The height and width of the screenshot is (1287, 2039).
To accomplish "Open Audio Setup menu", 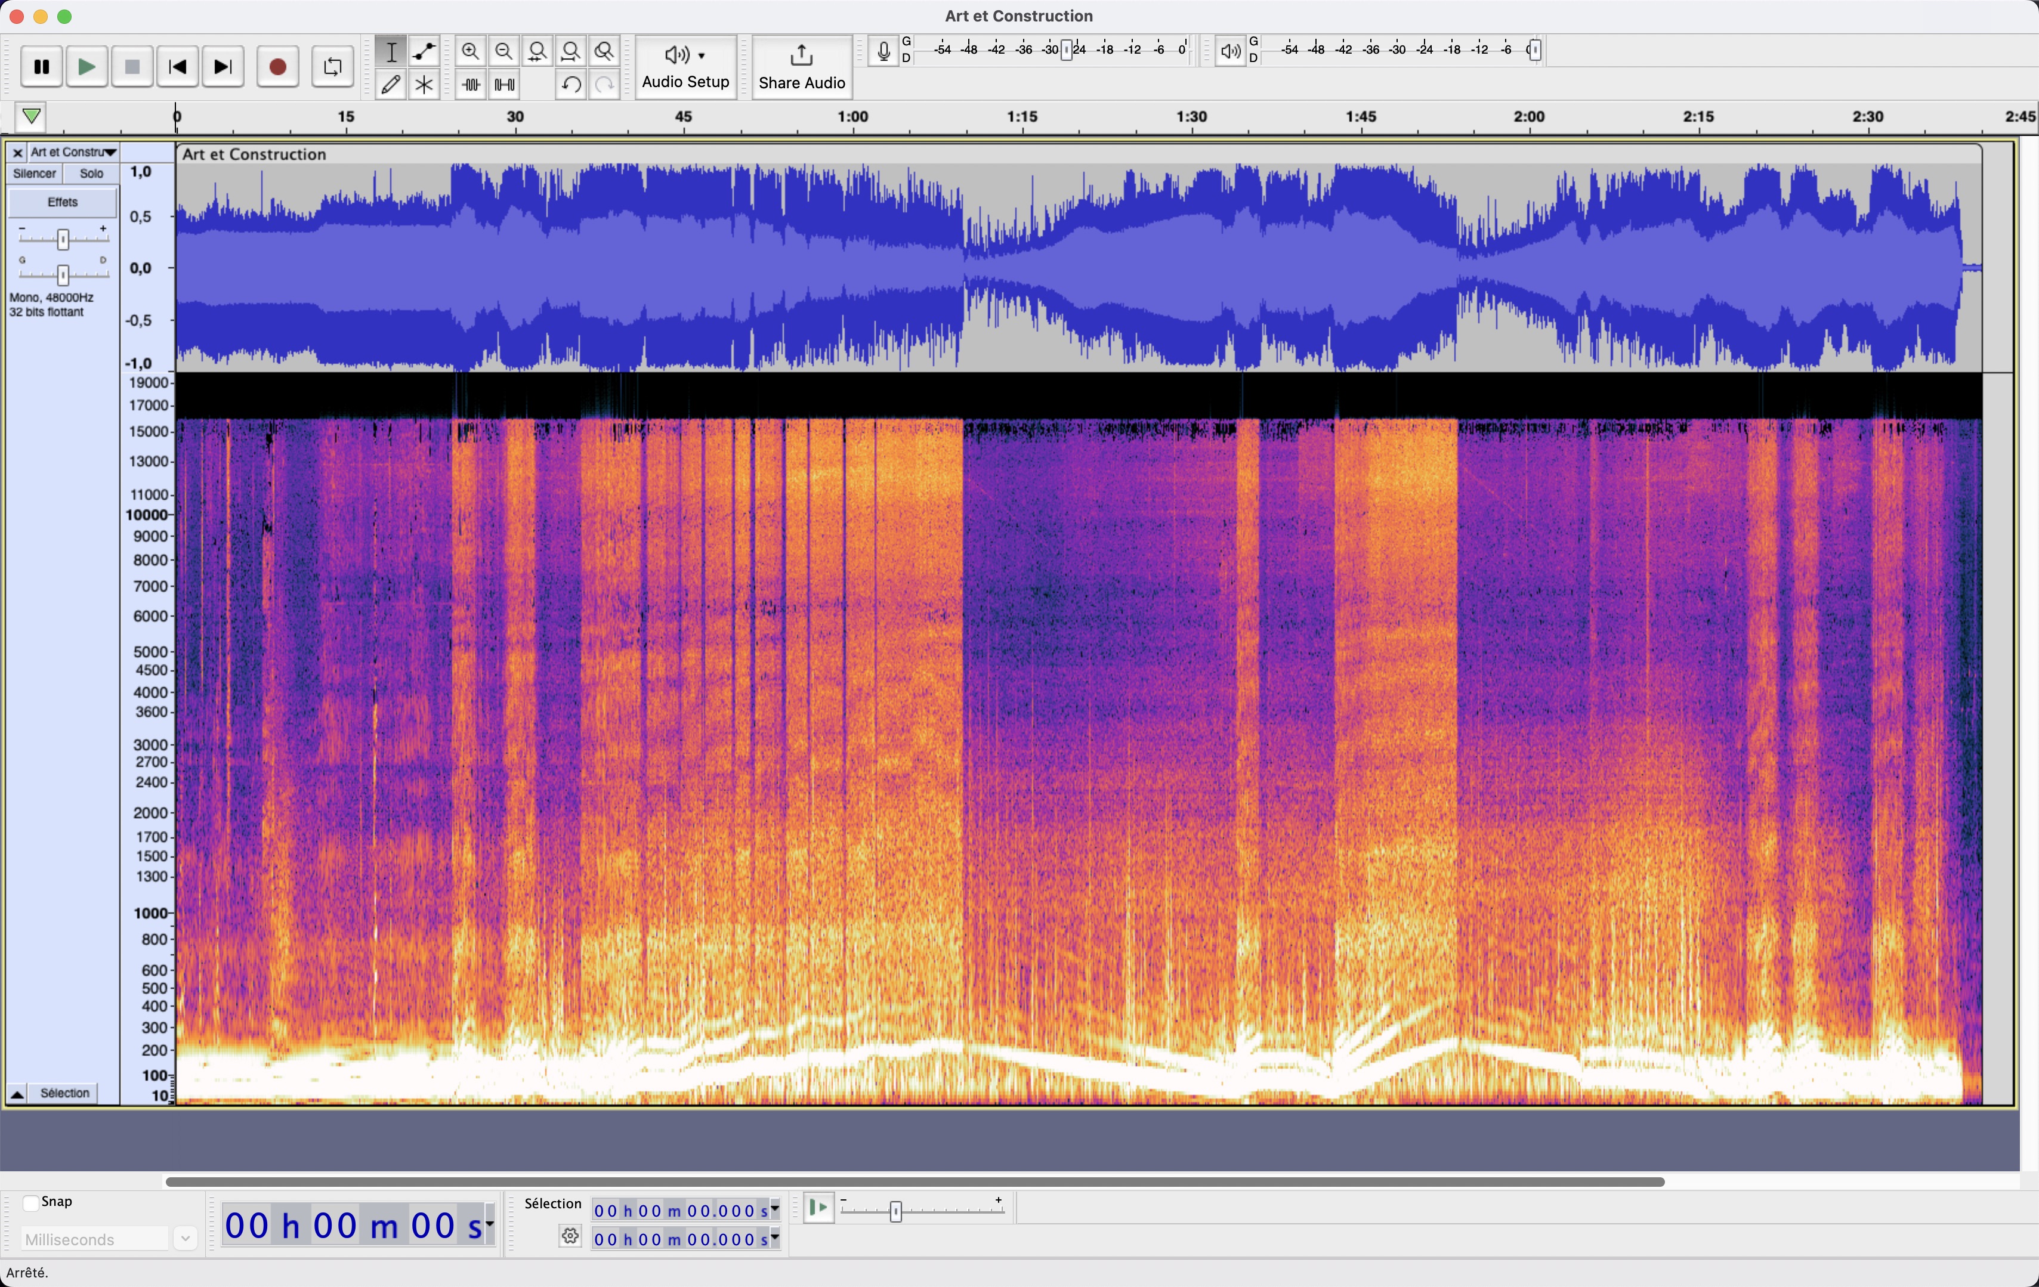I will point(686,67).
